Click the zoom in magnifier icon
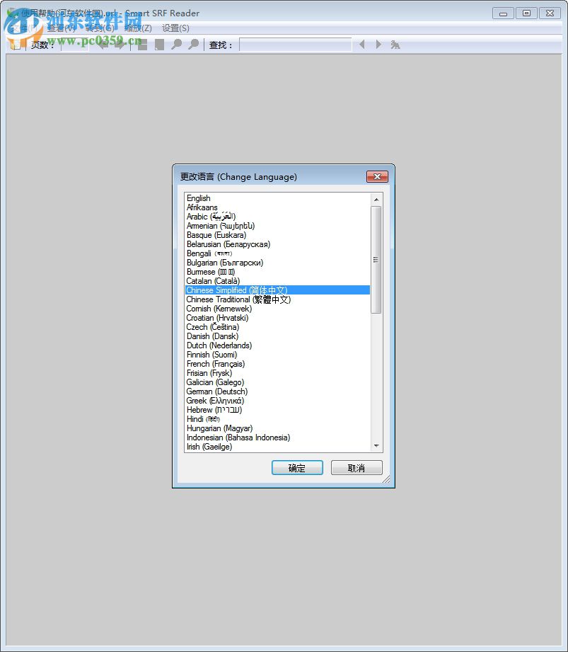 coord(176,44)
